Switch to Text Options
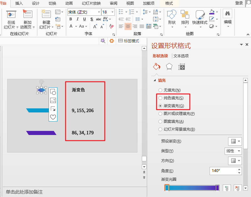 click(x=181, y=56)
